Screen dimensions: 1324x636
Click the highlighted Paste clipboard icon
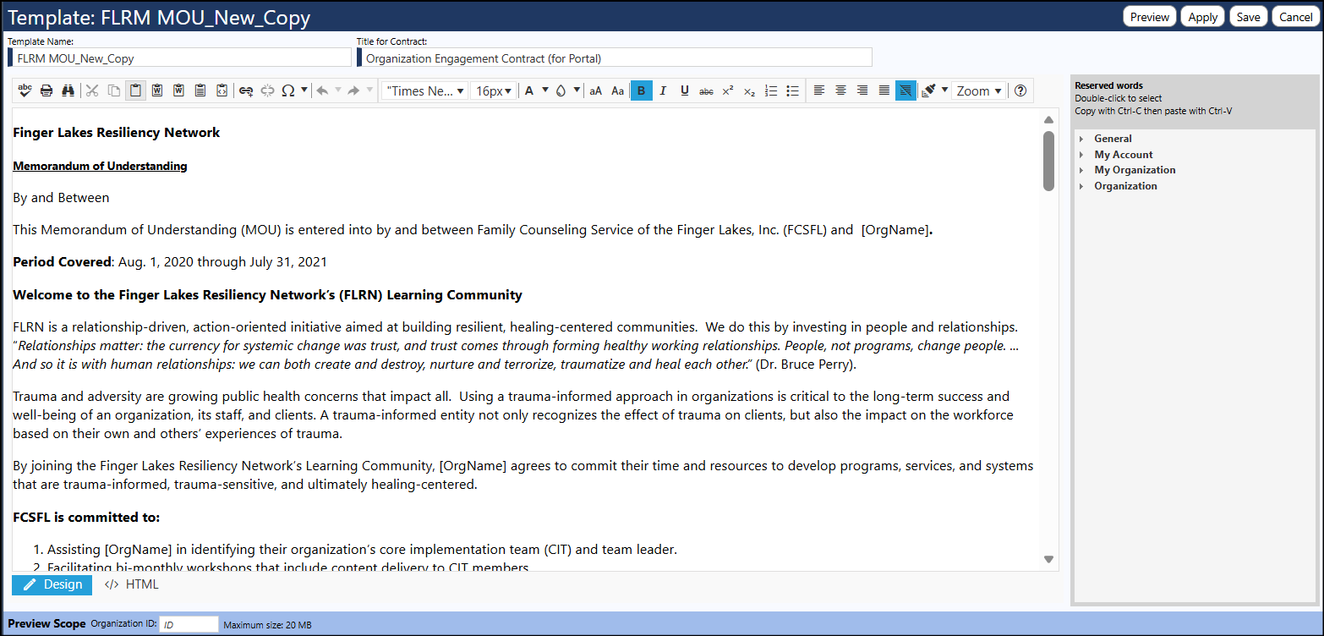click(135, 90)
